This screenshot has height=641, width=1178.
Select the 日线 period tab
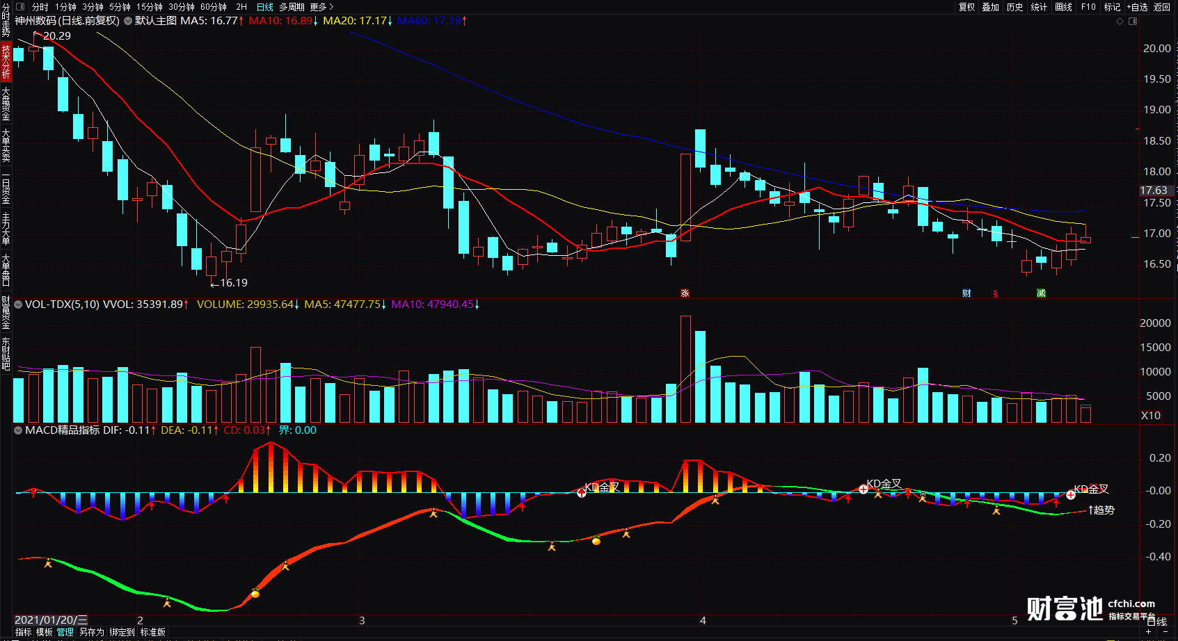click(265, 7)
